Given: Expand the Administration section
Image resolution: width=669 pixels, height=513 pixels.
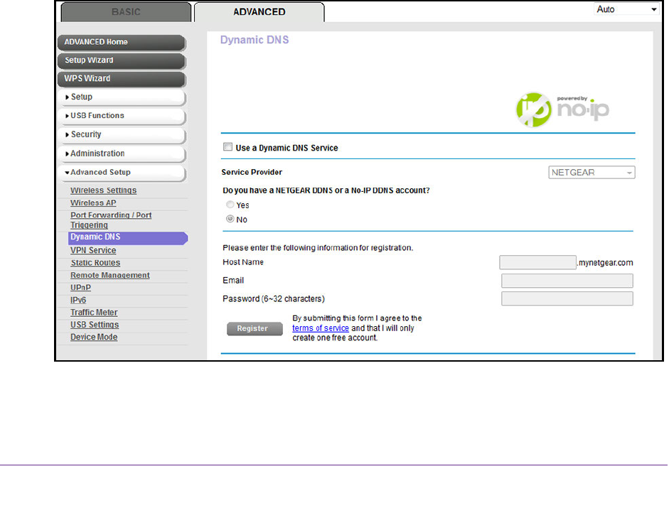Looking at the screenshot, I should pos(122,153).
